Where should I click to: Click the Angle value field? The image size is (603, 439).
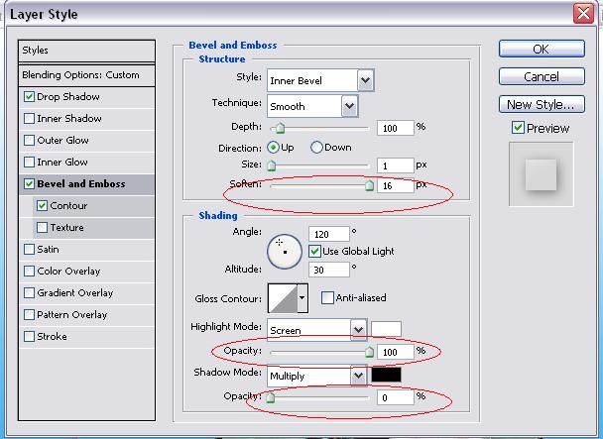(x=329, y=234)
